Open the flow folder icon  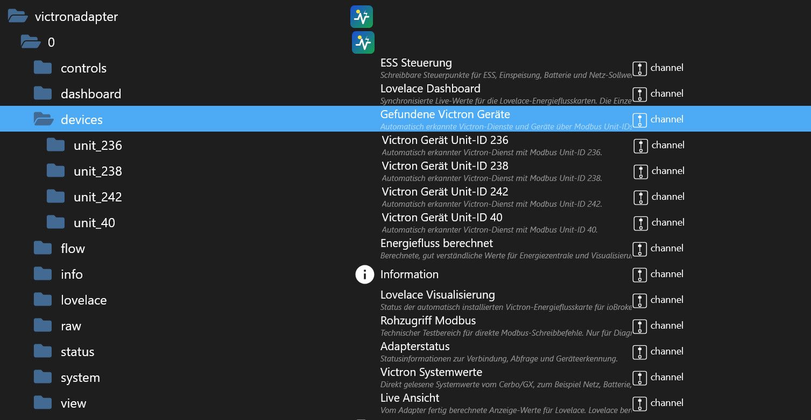43,249
